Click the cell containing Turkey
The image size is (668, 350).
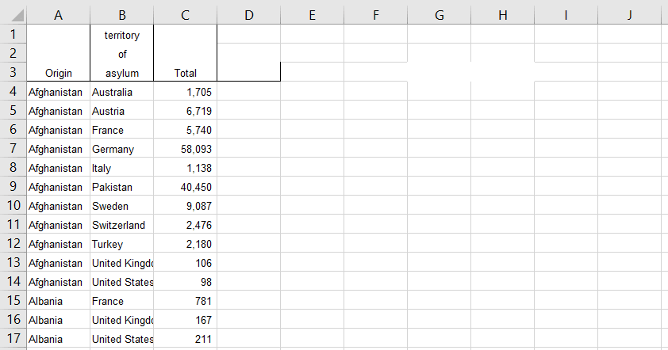coord(121,244)
